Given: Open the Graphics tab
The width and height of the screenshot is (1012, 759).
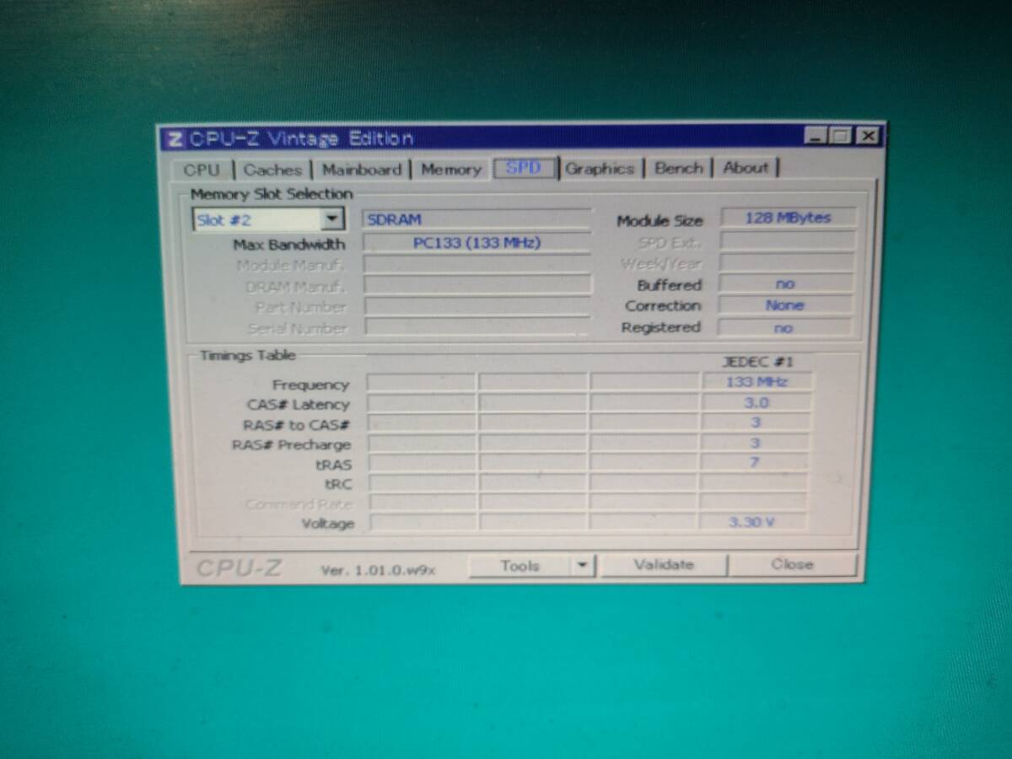Looking at the screenshot, I should (x=600, y=169).
